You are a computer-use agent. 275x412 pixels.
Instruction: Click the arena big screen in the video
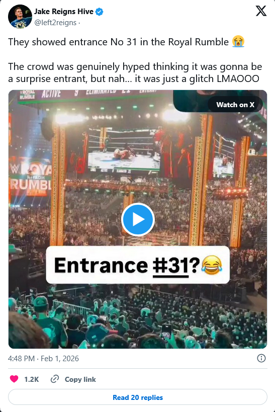click(x=124, y=149)
